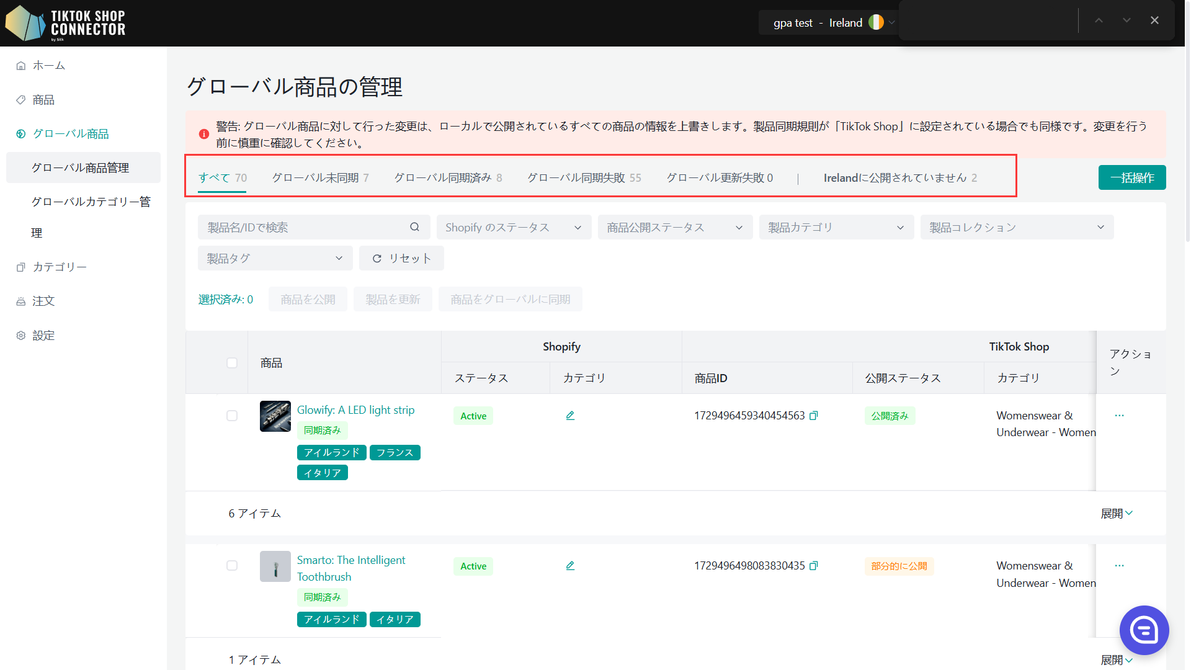
Task: Click the previous match up arrow in find bar
Action: 1099,20
